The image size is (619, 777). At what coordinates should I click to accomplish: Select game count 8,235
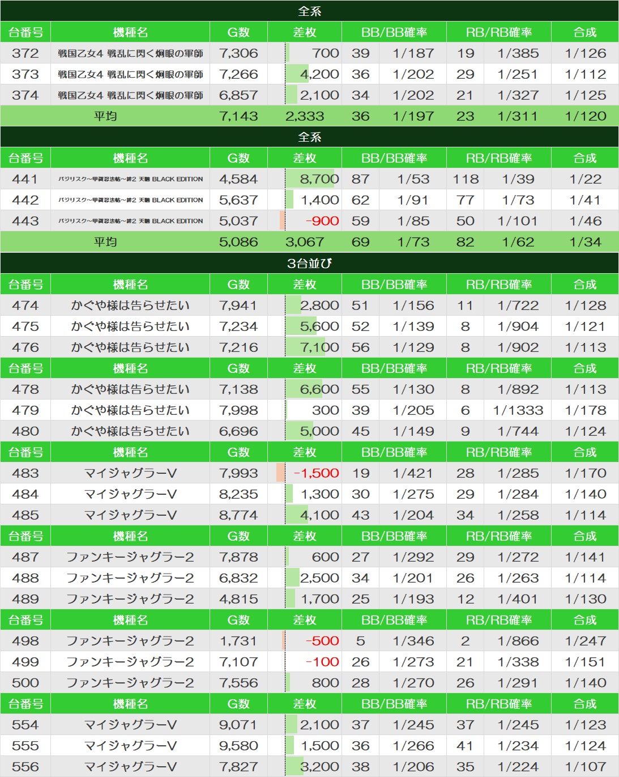click(x=238, y=494)
